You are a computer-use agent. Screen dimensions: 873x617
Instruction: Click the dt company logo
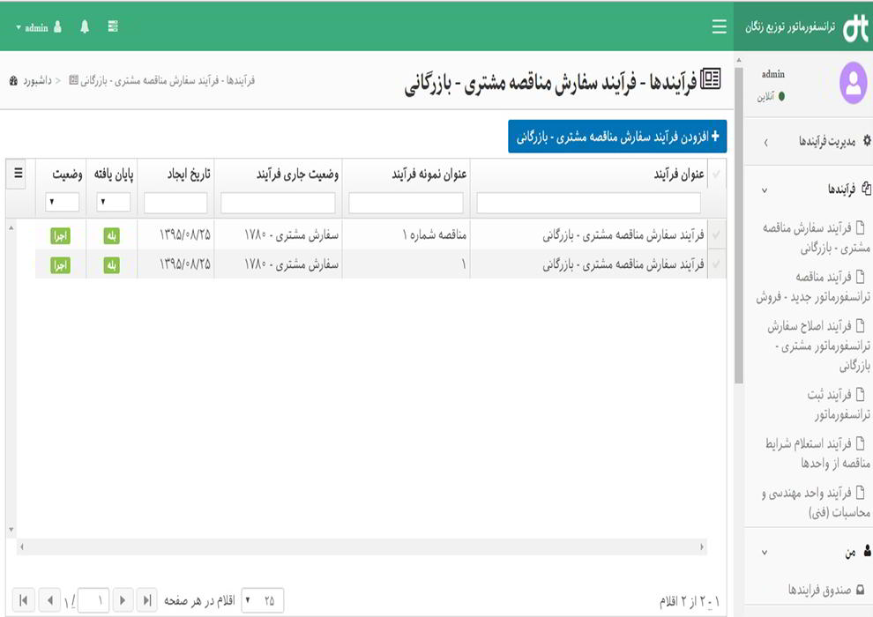(x=855, y=28)
